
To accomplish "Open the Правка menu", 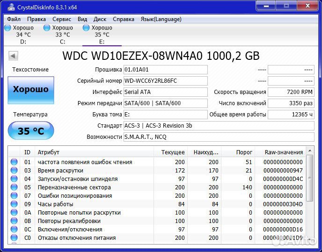I will click(37, 19).
